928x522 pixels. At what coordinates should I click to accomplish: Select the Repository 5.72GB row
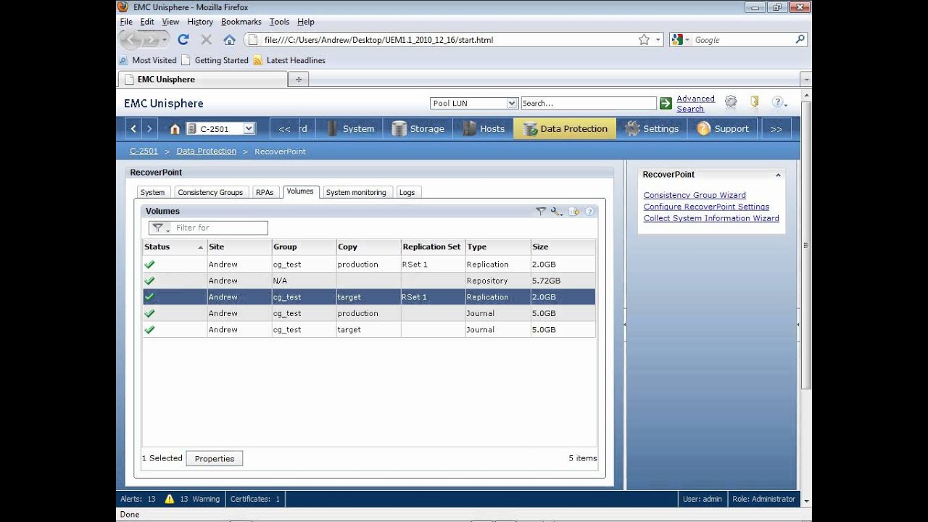[369, 281]
